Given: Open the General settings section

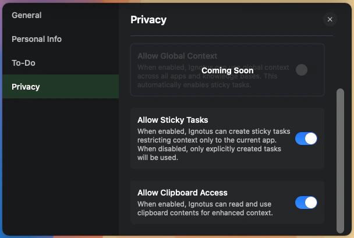Looking at the screenshot, I should tap(61, 15).
